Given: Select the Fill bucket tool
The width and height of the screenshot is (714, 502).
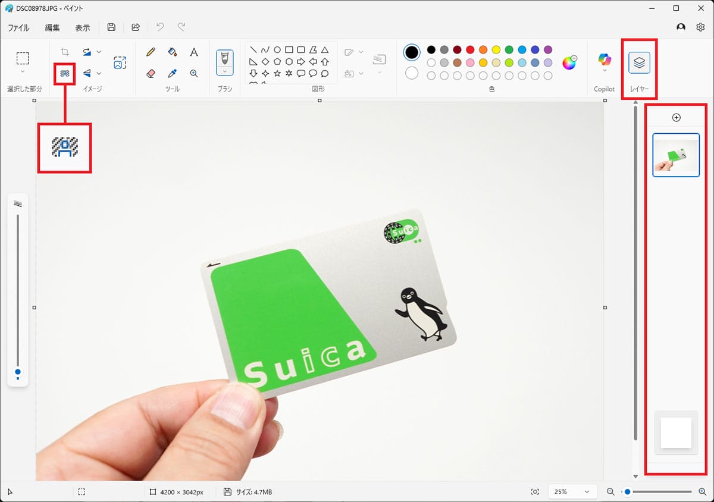Looking at the screenshot, I should [x=173, y=52].
